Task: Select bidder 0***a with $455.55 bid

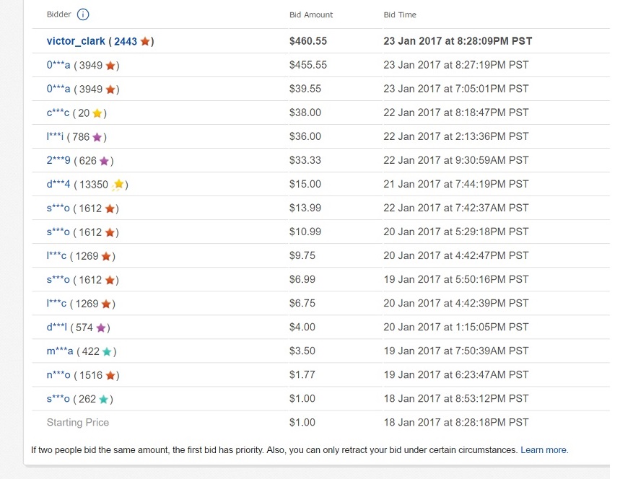Action: (x=58, y=65)
